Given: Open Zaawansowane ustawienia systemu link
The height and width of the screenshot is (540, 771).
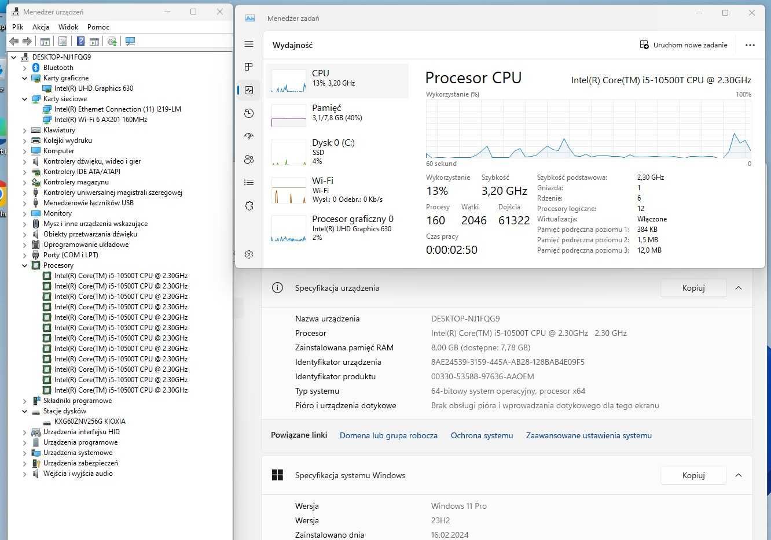Looking at the screenshot, I should [x=589, y=435].
